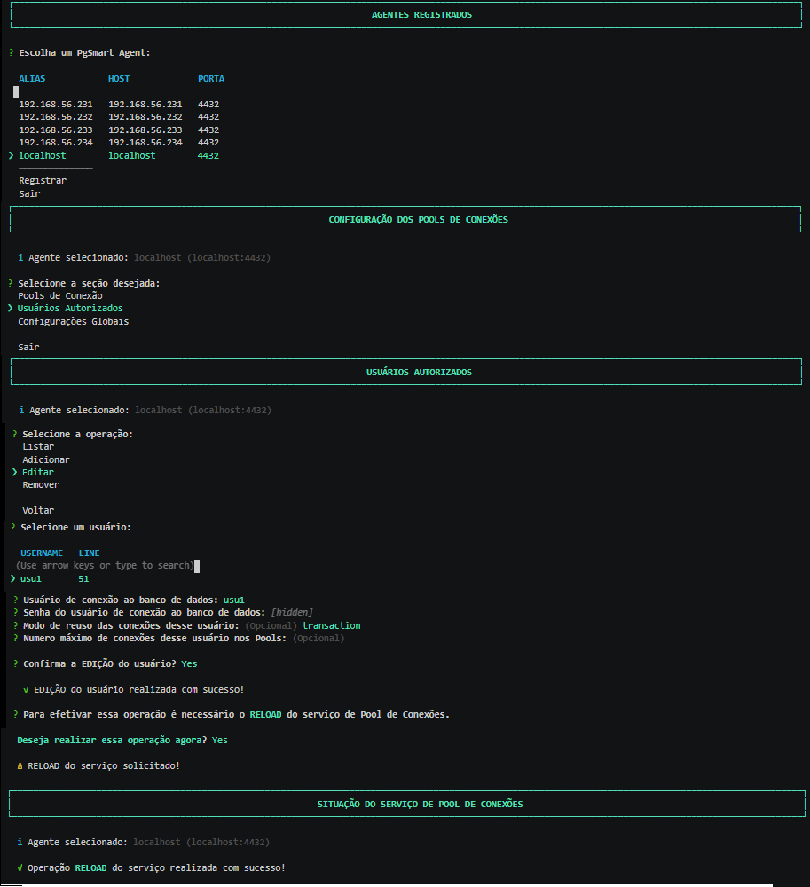810x887 pixels.
Task: Click the checkmark beside Operação RELOAD success
Action: [20, 867]
